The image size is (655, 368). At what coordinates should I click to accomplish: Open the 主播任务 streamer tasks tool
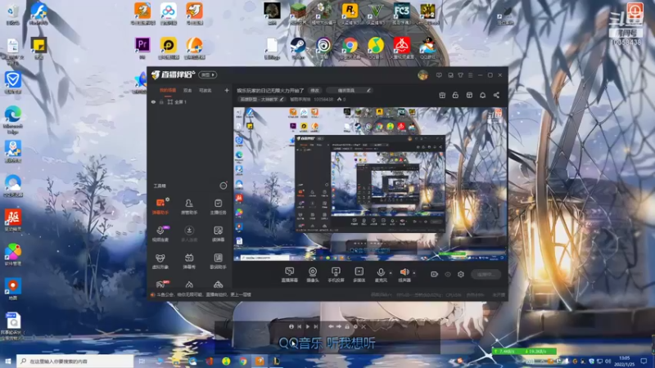coord(218,206)
